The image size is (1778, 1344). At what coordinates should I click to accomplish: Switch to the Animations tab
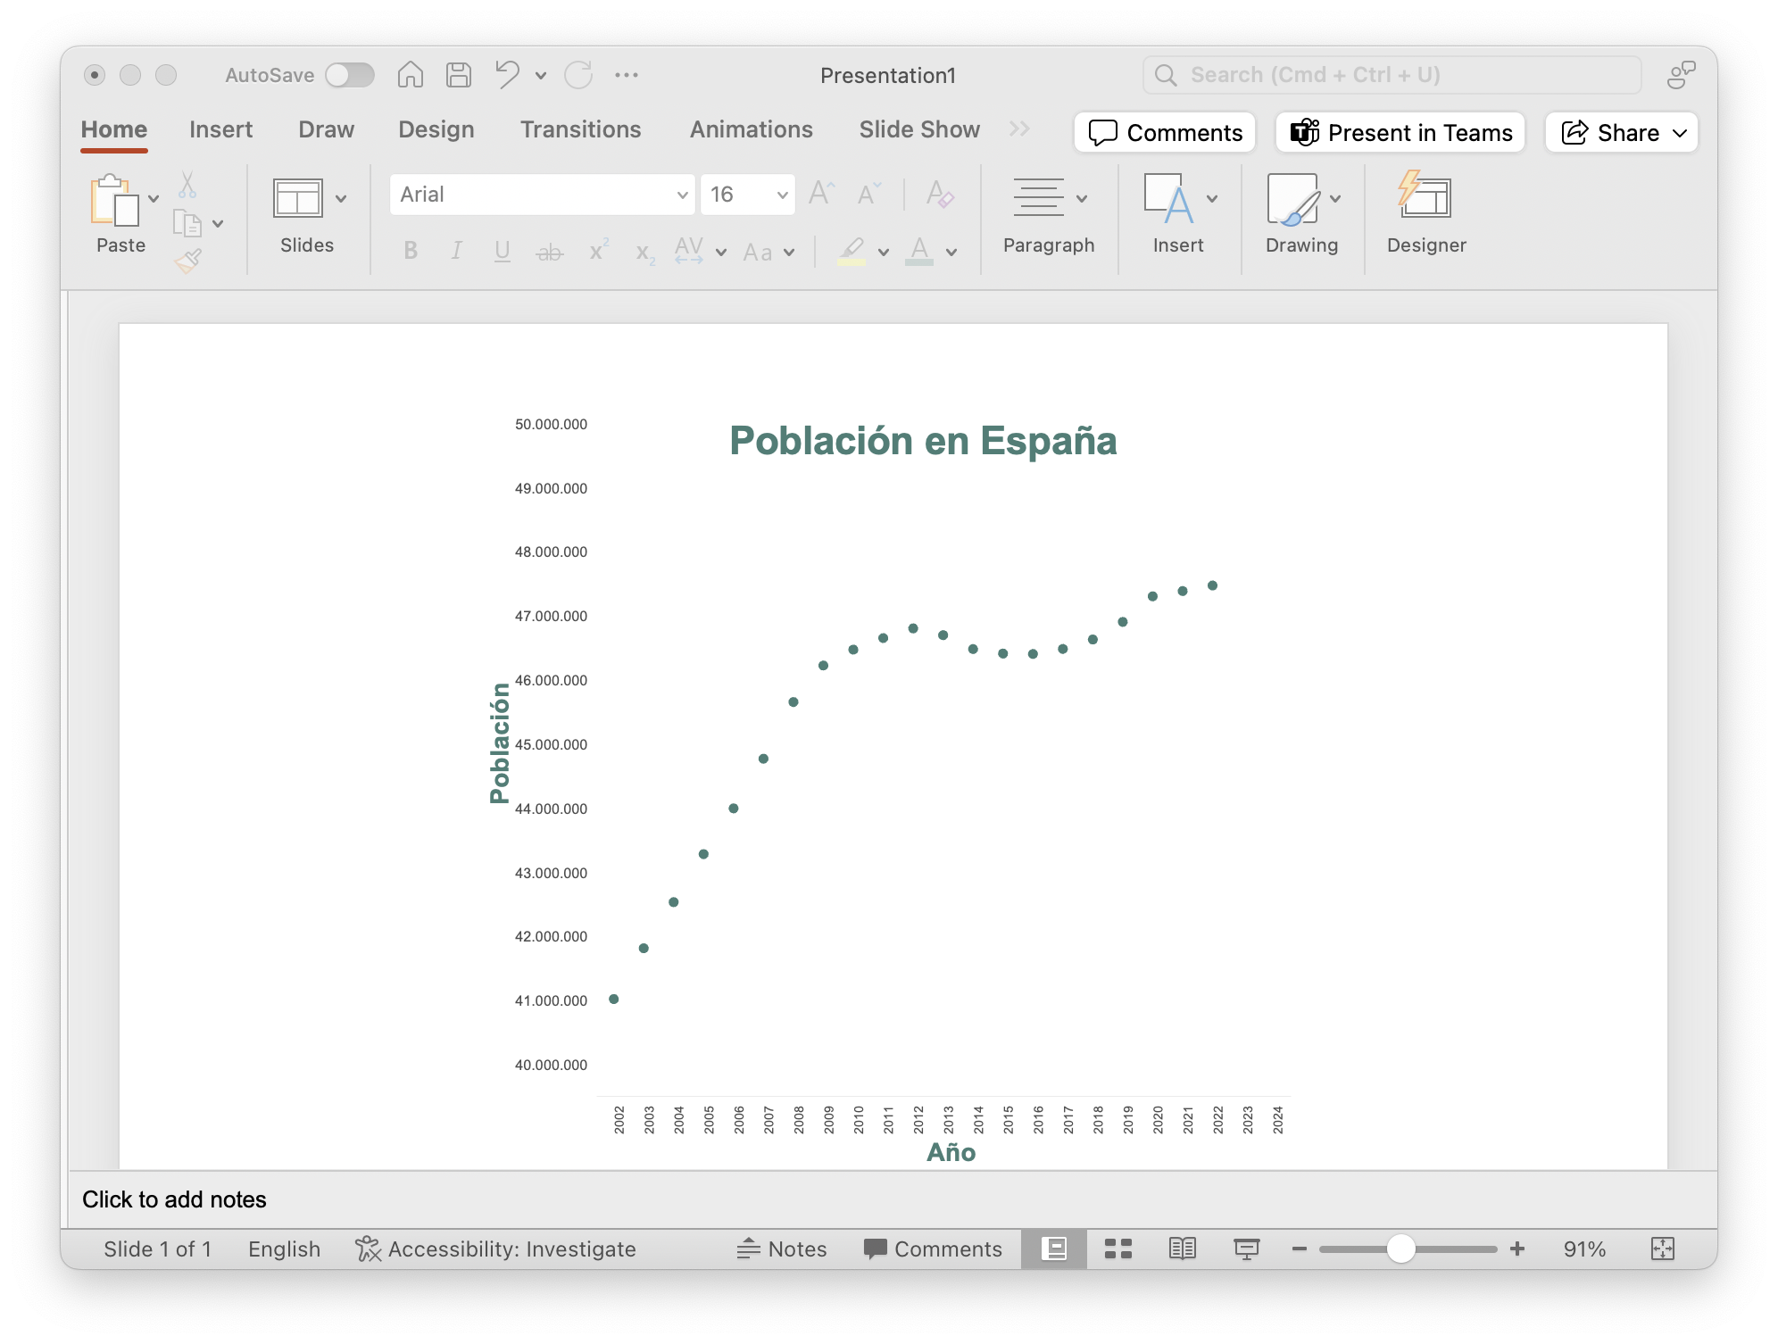tap(751, 129)
